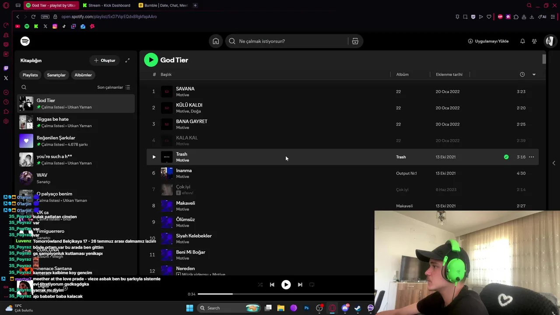Open the YouTube bookmark in the bookmarks bar
The width and height of the screenshot is (560, 315).
(x=17, y=26)
